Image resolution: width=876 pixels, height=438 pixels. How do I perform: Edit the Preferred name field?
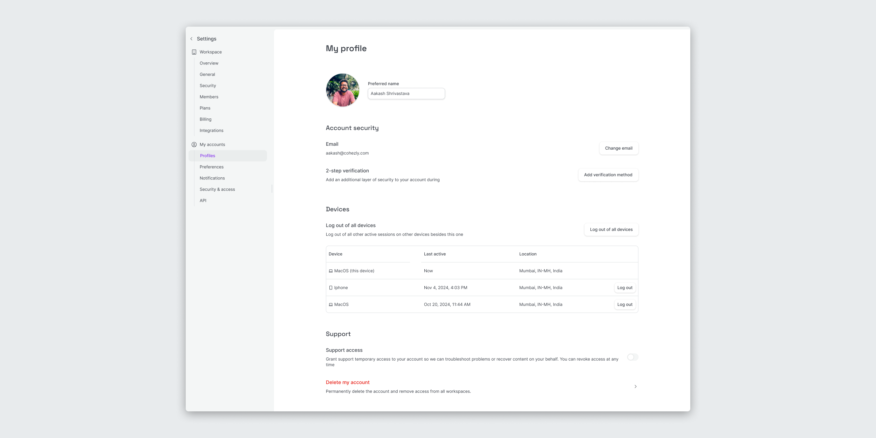pyautogui.click(x=406, y=94)
